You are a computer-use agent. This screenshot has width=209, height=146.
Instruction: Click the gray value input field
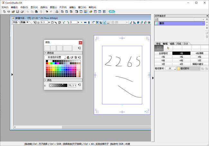click(x=72, y=86)
